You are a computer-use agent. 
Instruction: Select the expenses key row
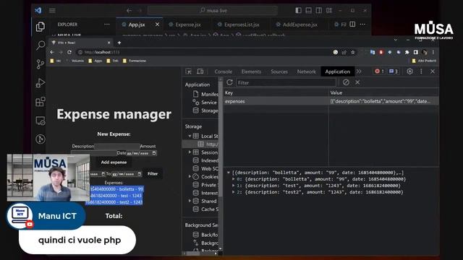click(x=331, y=101)
